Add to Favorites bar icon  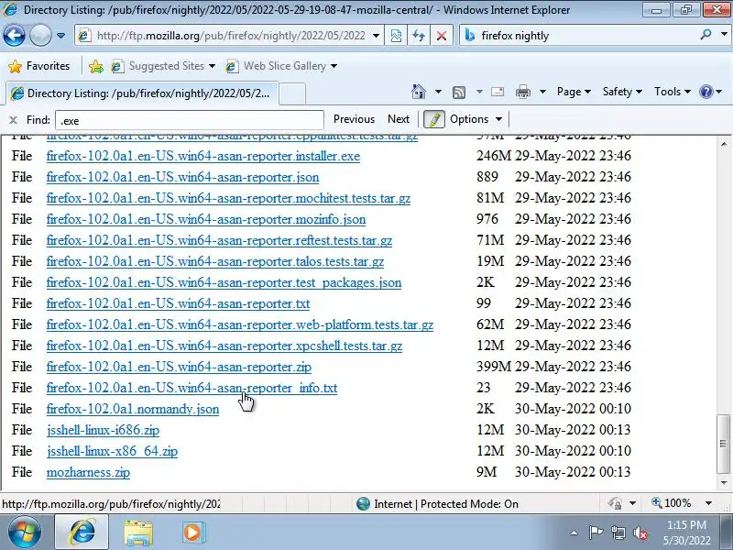pos(96,66)
